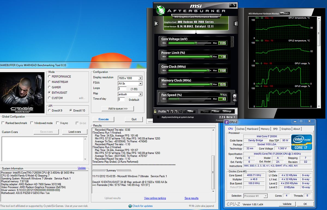Toggle Apply overclocking at system startup

point(159,117)
